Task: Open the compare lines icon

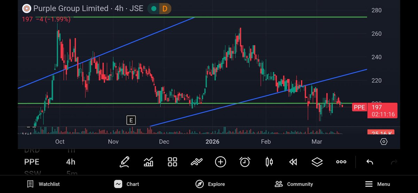Action: pos(196,162)
